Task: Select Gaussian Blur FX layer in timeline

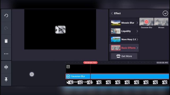Action: tap(117, 76)
